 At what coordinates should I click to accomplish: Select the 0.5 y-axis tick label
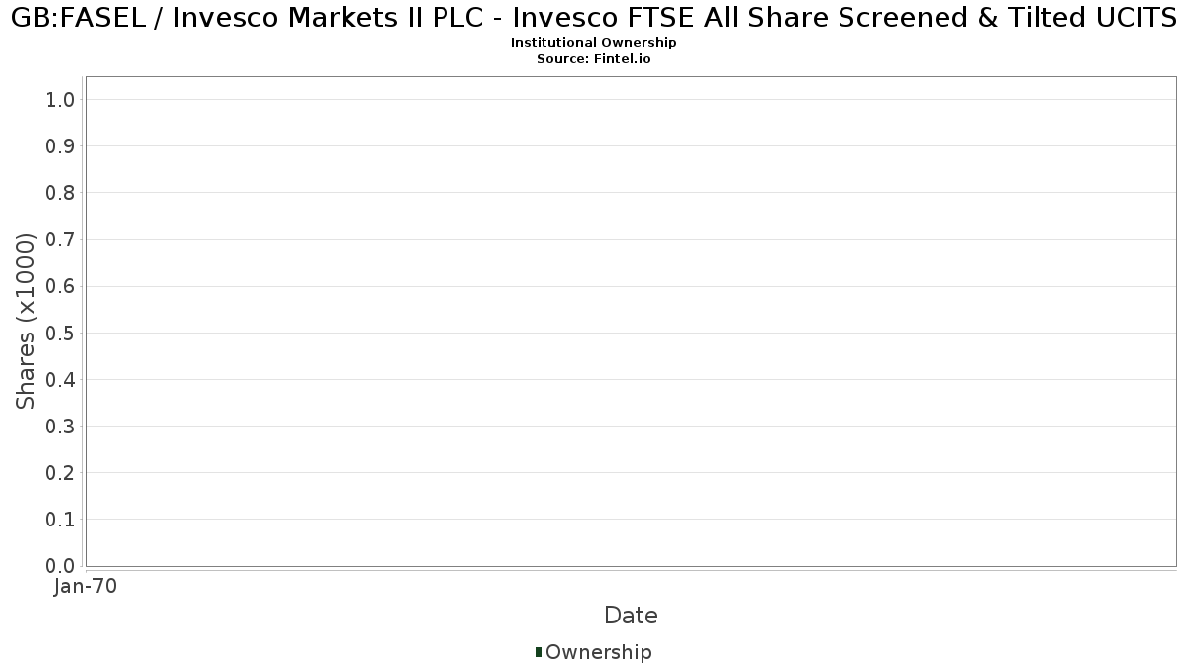pos(60,333)
